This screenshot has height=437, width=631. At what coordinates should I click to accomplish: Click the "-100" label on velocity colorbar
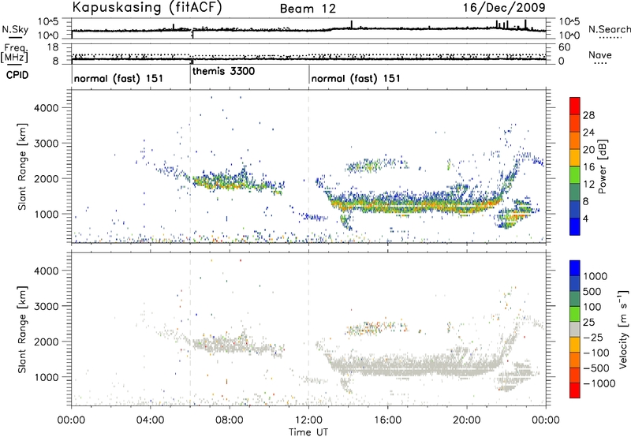(596, 353)
